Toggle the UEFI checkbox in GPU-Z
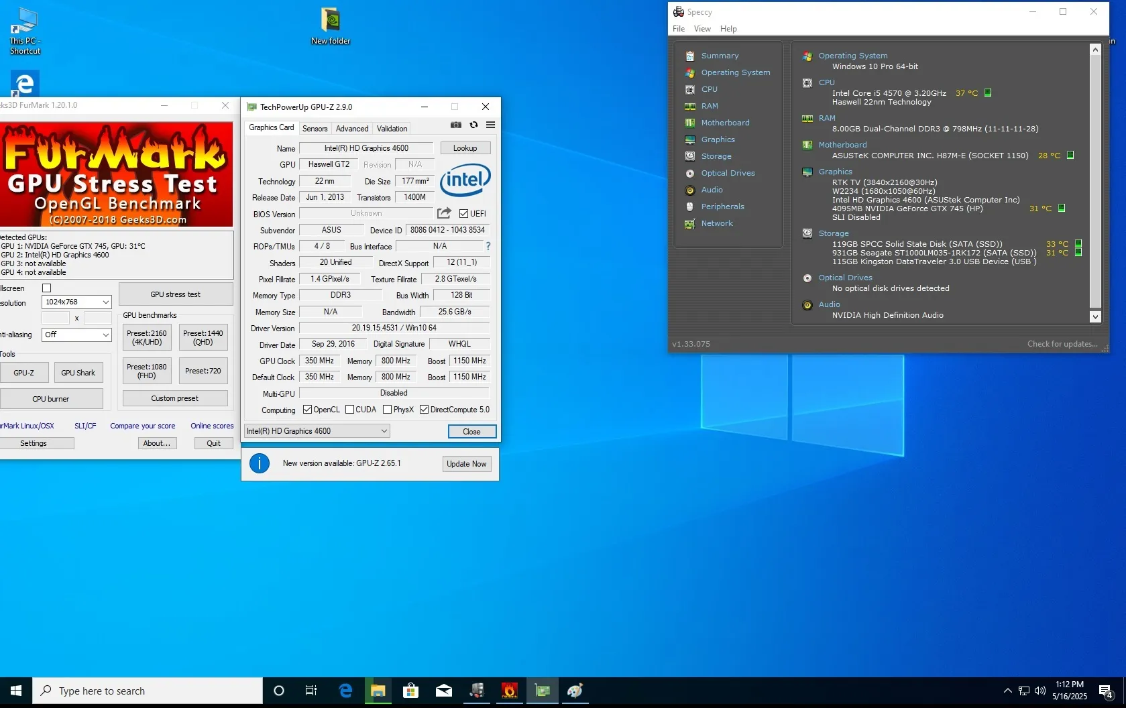Viewport: 1126px width, 708px height. click(463, 214)
